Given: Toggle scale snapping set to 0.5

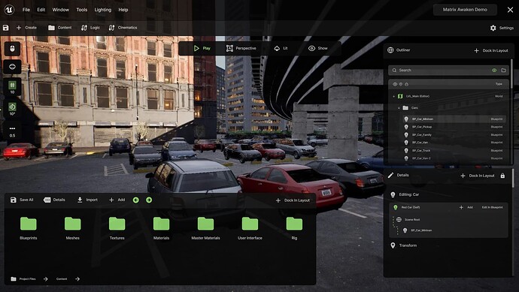Looking at the screenshot, I should 12,131.
